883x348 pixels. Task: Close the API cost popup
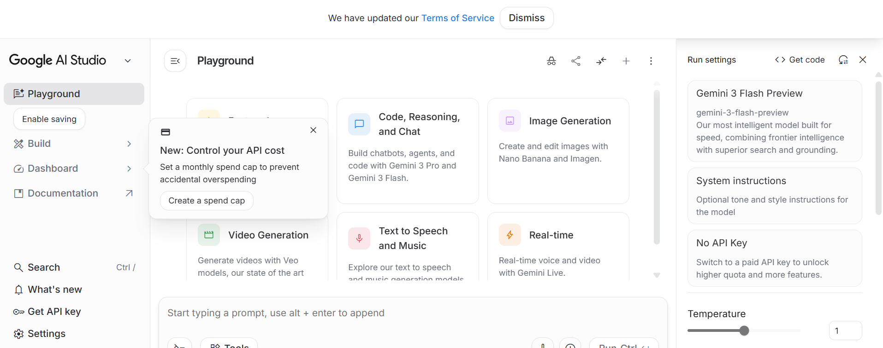click(313, 130)
